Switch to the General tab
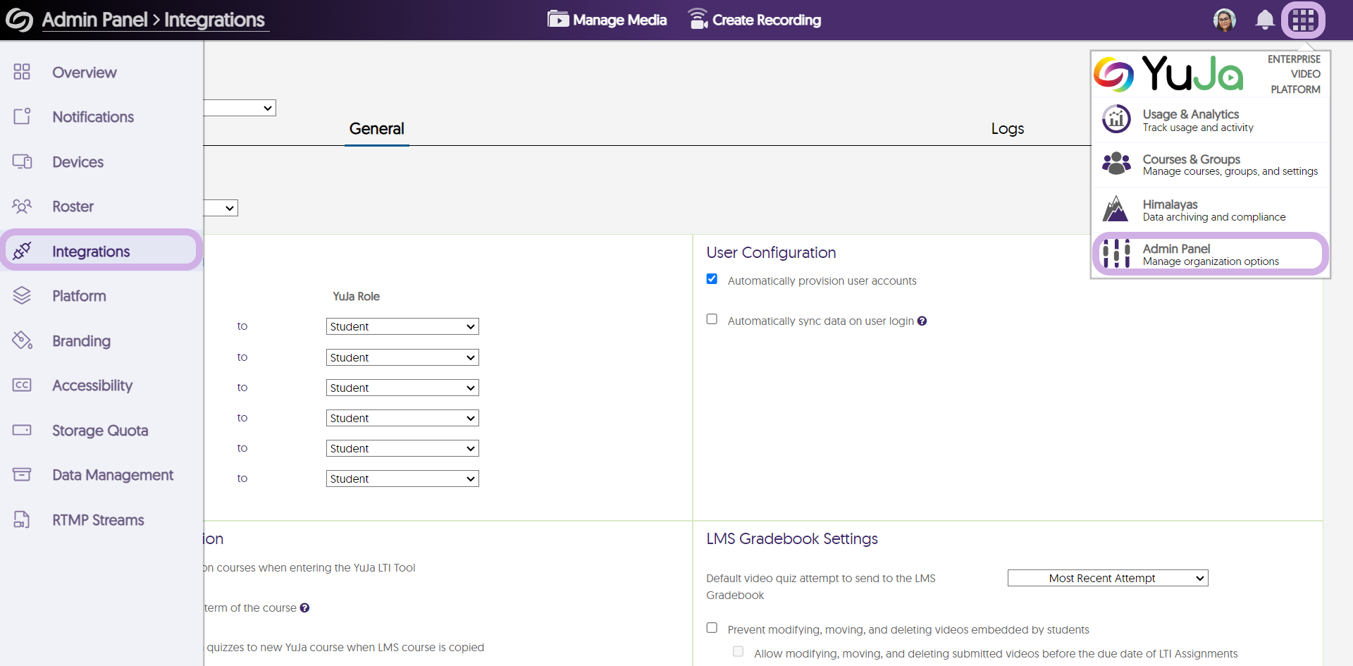This screenshot has width=1353, height=666. coord(377,129)
